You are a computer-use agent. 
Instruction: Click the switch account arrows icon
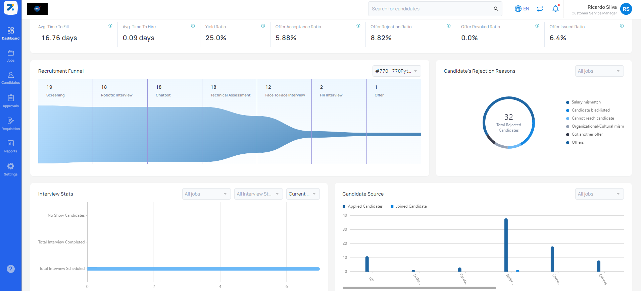[540, 9]
